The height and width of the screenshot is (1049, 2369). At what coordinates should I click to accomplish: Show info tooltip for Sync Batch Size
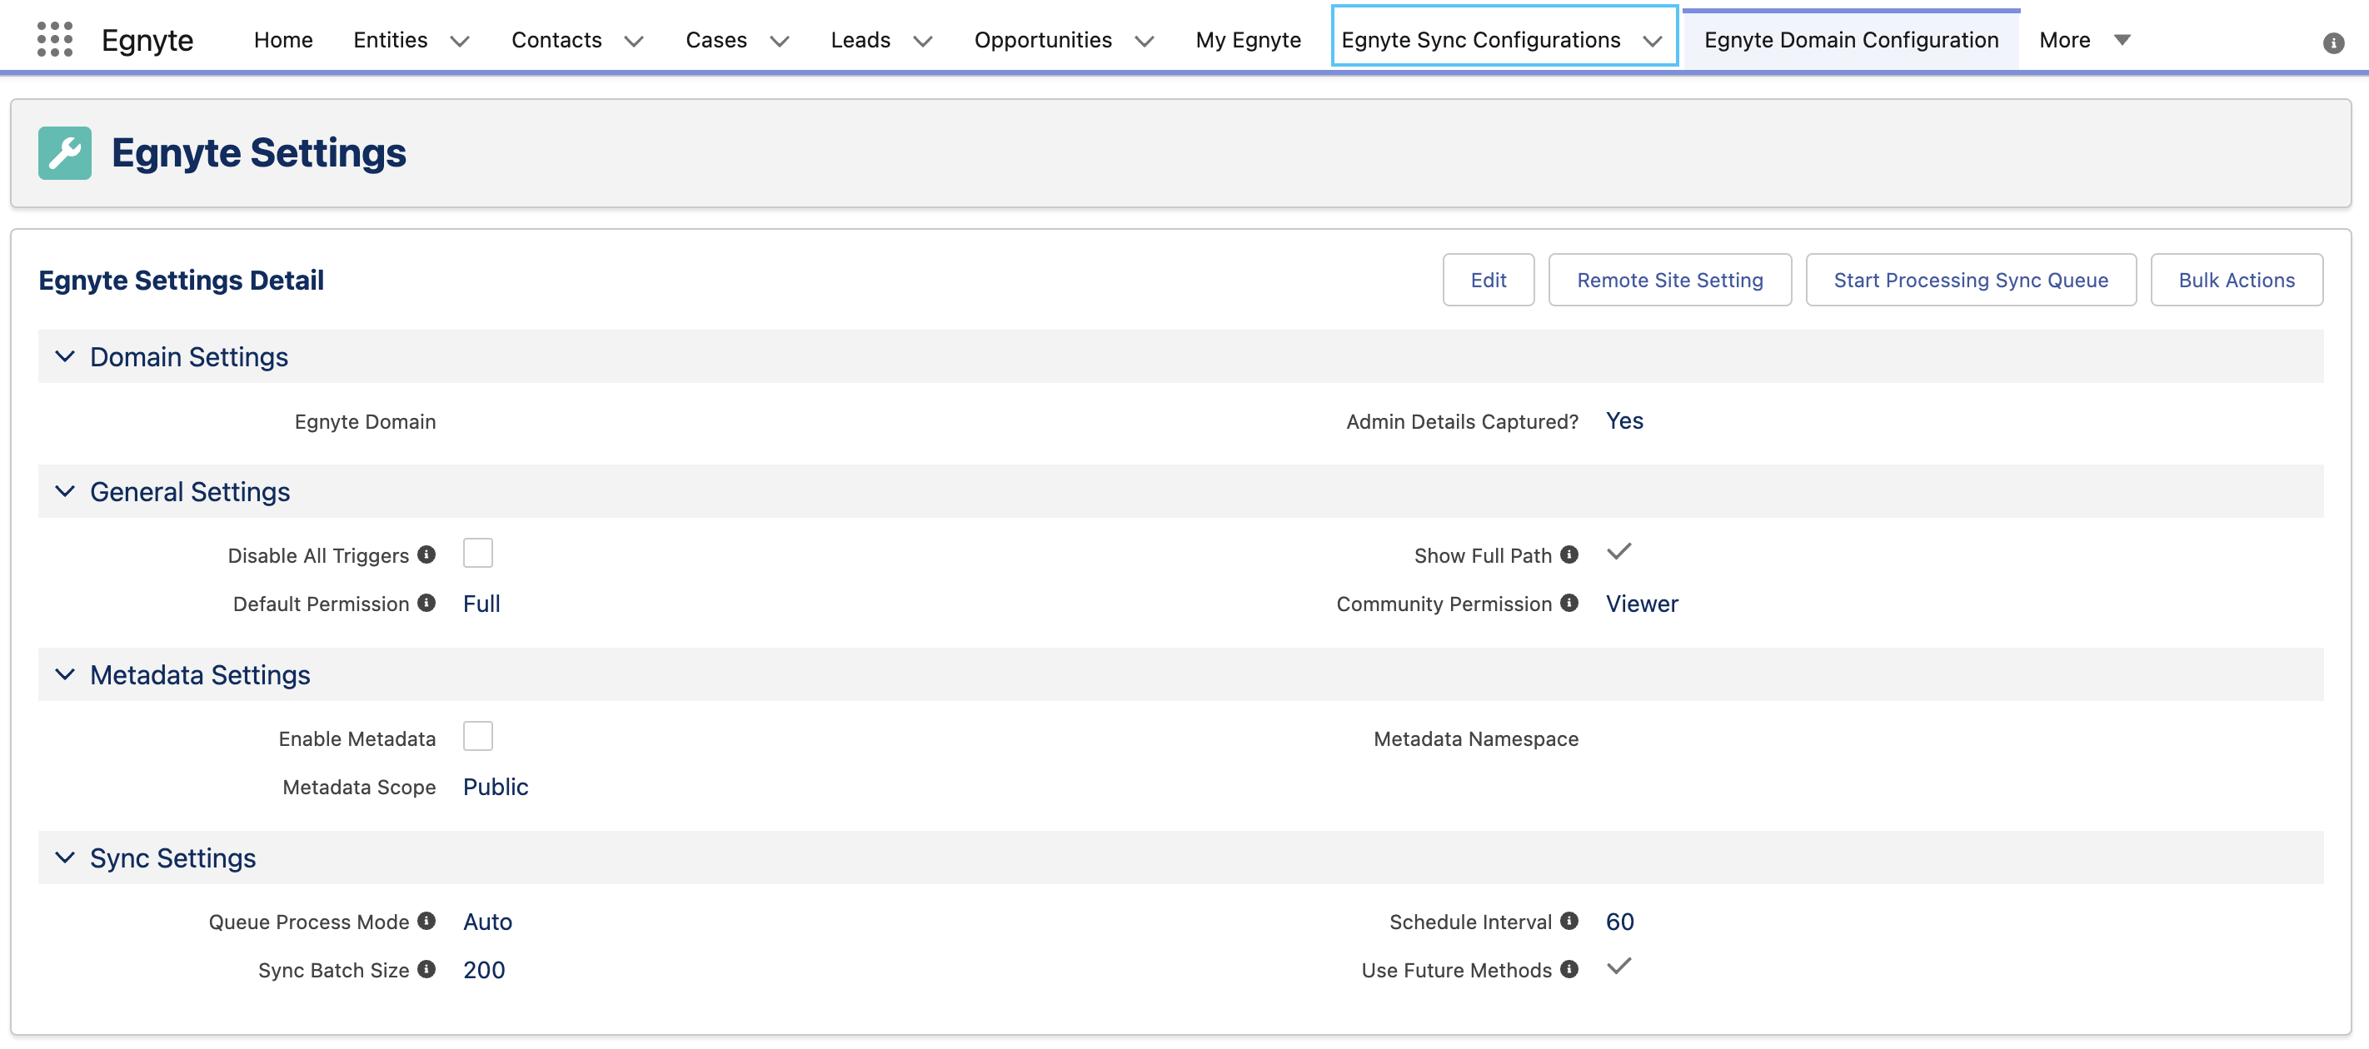tap(426, 969)
